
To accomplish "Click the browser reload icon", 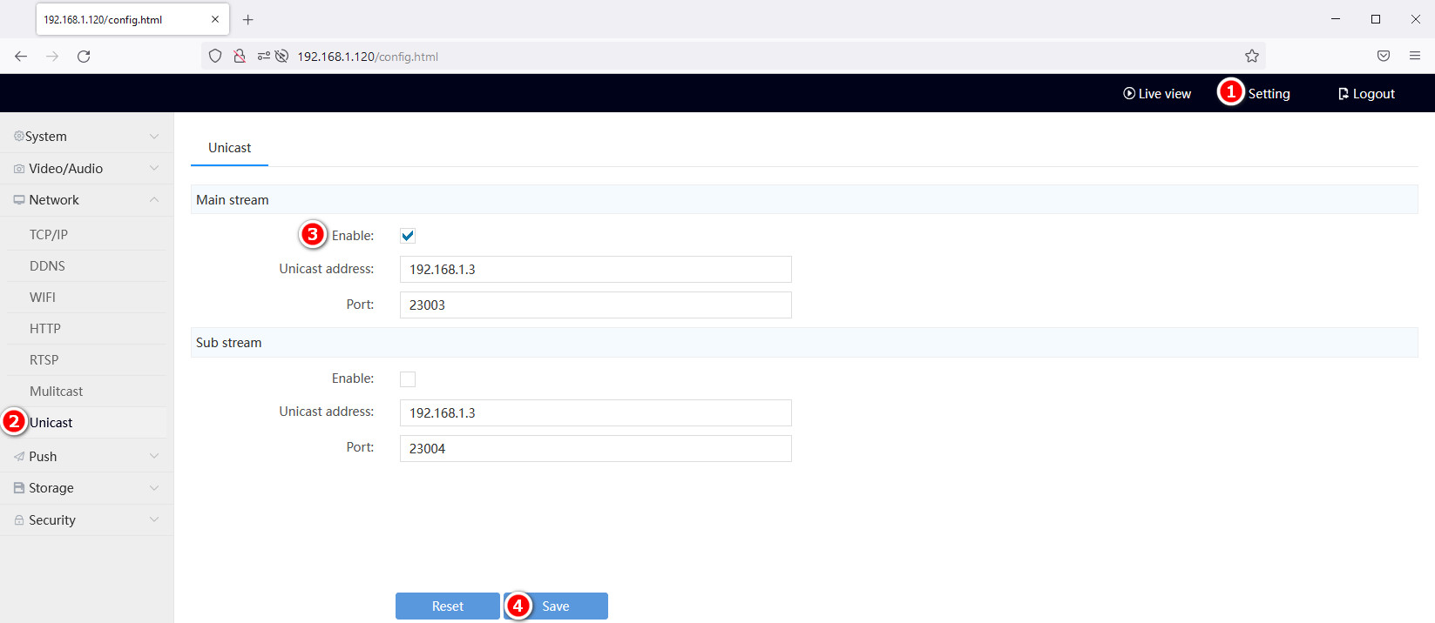I will [84, 57].
